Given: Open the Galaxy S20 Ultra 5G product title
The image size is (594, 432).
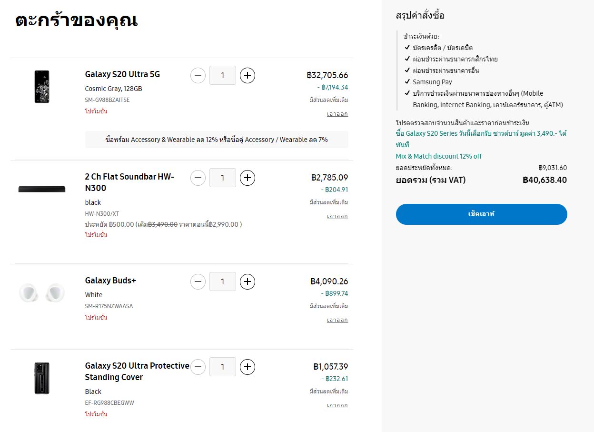Looking at the screenshot, I should point(122,74).
